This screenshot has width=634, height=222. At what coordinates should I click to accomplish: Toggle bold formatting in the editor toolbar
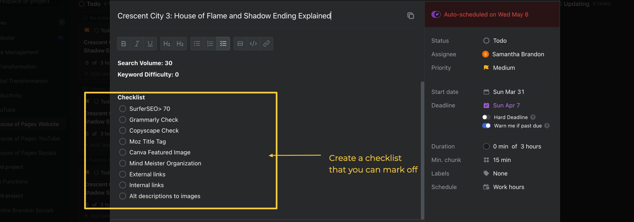[x=124, y=44]
